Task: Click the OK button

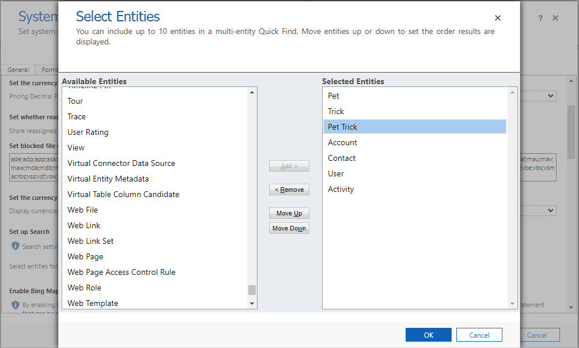Action: 428,335
